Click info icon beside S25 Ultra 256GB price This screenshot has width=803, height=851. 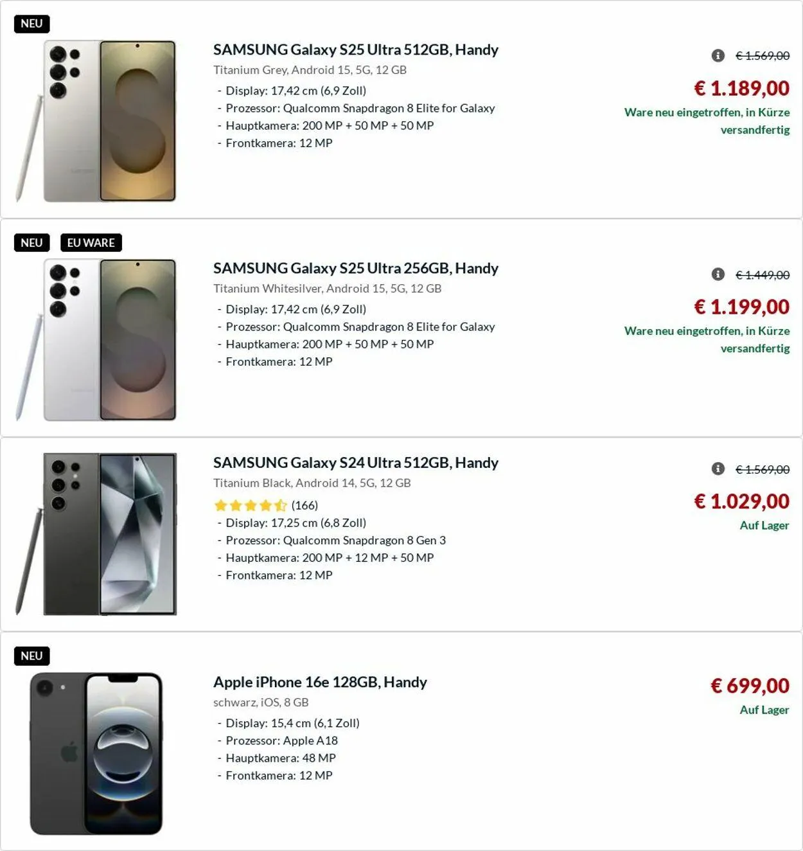[718, 274]
